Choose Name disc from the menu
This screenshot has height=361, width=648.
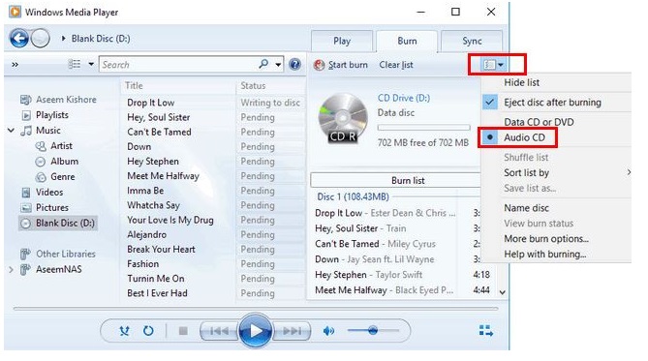526,208
